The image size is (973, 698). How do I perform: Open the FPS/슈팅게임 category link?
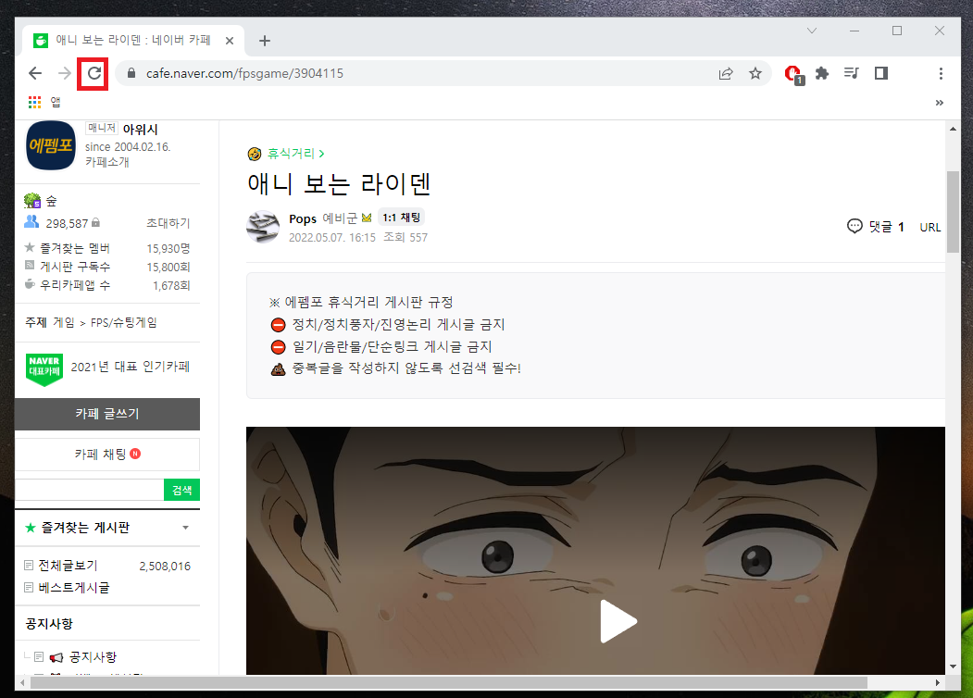pyautogui.click(x=123, y=323)
